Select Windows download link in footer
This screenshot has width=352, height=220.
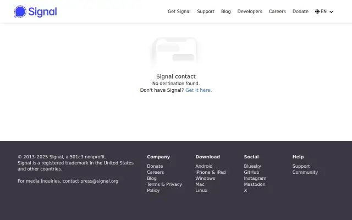pyautogui.click(x=205, y=178)
